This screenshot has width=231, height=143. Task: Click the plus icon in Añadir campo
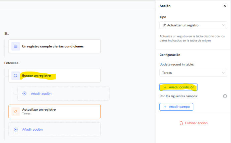click(165, 107)
